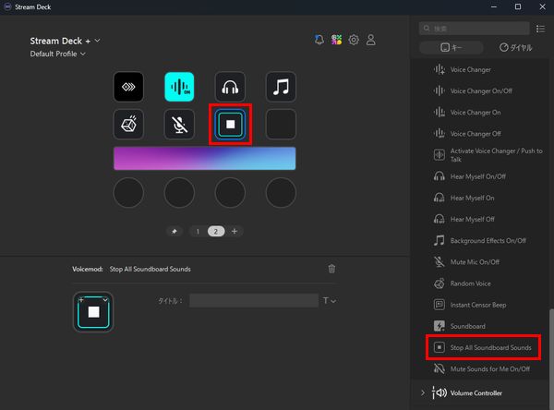554x410 pixels.
Task: Switch to page 2
Action: 216,232
